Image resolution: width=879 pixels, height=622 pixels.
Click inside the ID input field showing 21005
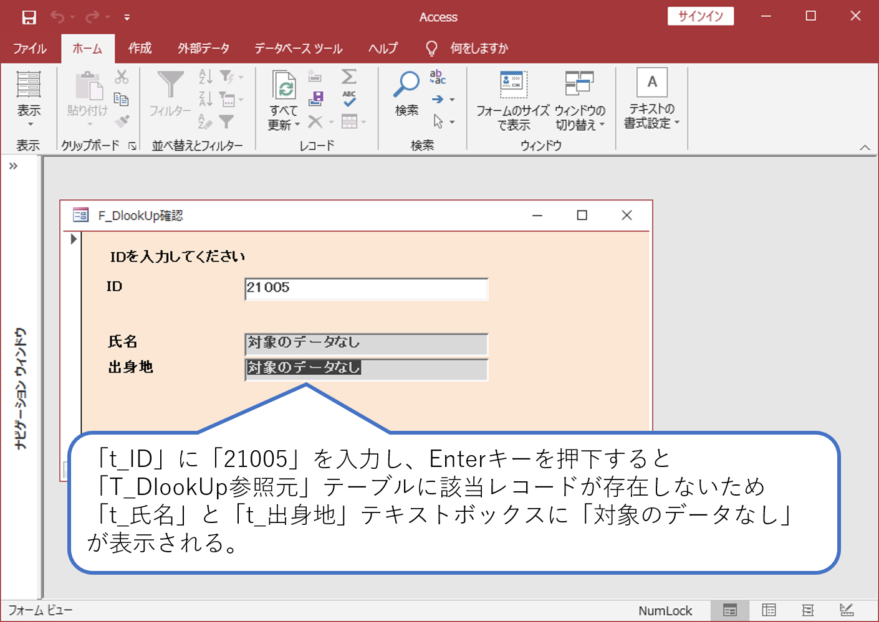click(x=366, y=288)
